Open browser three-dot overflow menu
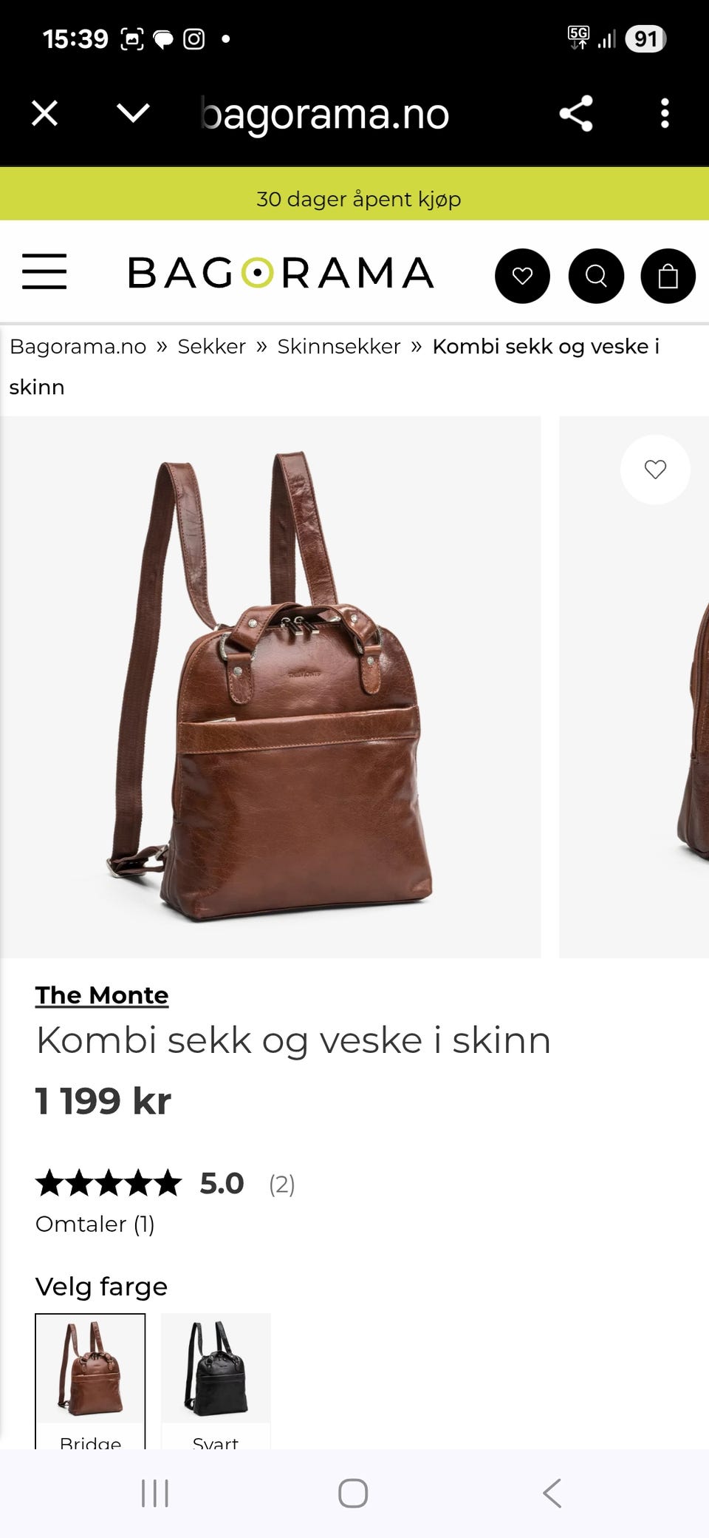709x1538 pixels. [665, 114]
